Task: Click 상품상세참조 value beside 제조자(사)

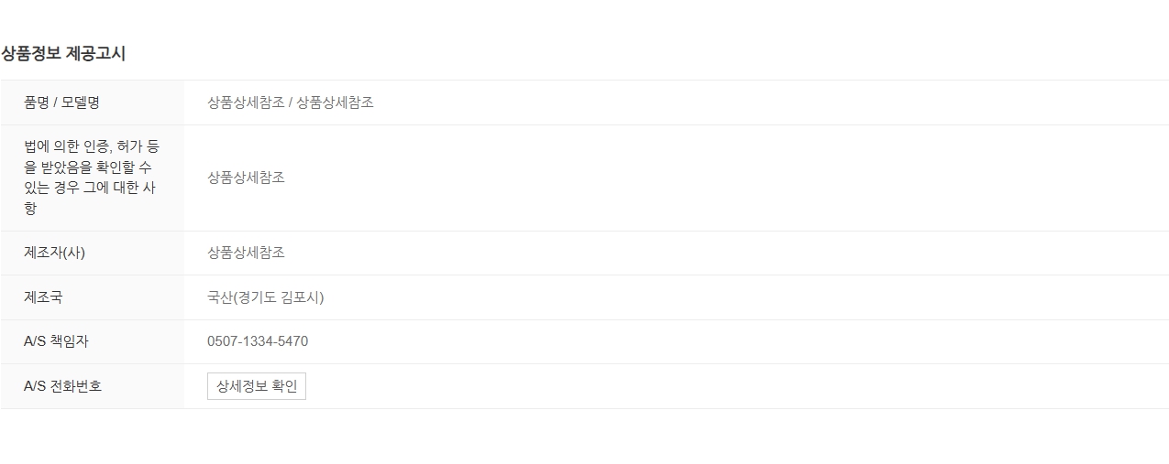Action: pos(246,253)
